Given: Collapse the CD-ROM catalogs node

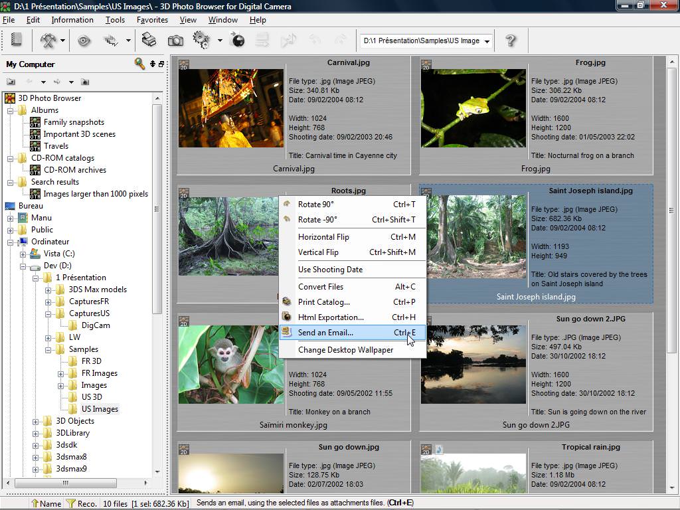Looking at the screenshot, I should (10, 159).
